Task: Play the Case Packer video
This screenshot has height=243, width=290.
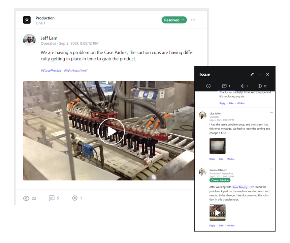Action: click(x=112, y=131)
